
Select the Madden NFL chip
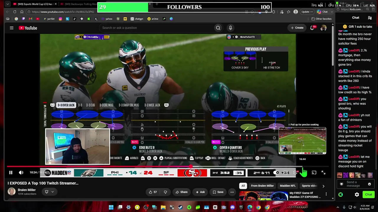coord(288,186)
